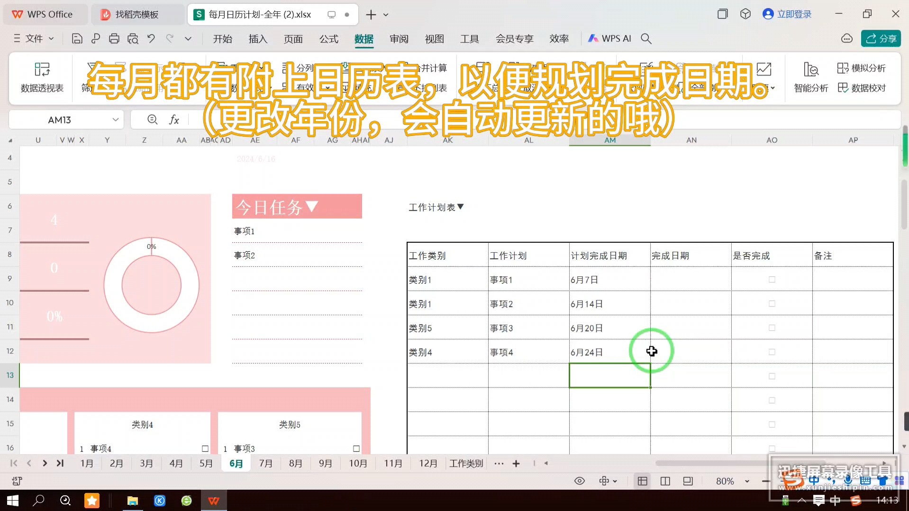Expand the 分享 share button dropdown arrow
909x511 pixels.
[899, 38]
